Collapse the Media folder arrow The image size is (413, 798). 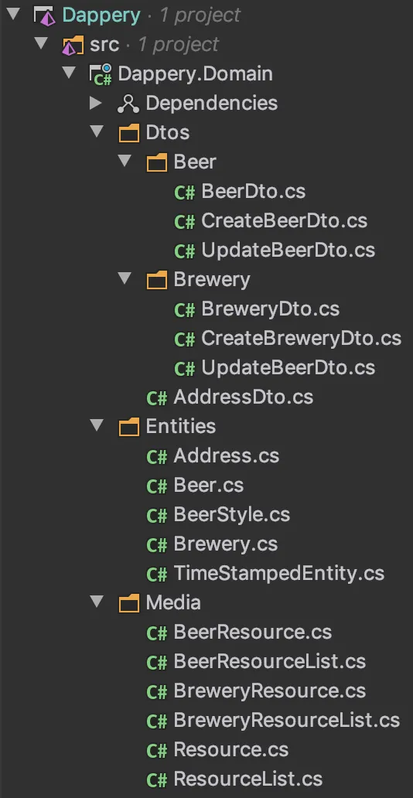[97, 602]
